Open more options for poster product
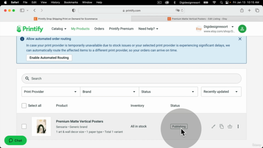This screenshot has height=148, width=263. [x=238, y=126]
